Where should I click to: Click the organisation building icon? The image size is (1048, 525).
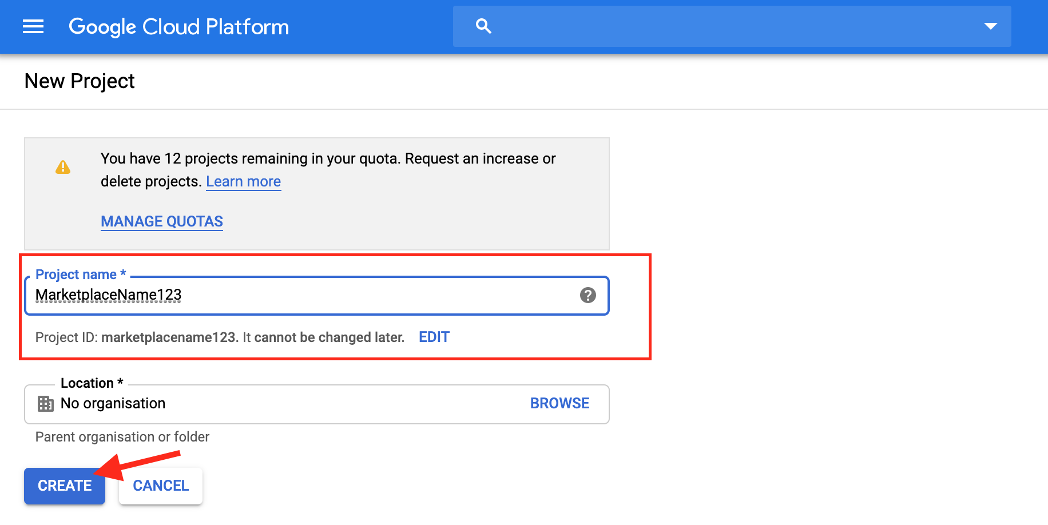tap(46, 404)
